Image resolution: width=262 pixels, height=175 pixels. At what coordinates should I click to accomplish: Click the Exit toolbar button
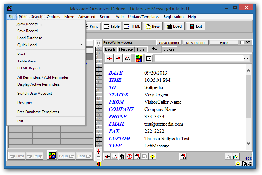coord(196,26)
